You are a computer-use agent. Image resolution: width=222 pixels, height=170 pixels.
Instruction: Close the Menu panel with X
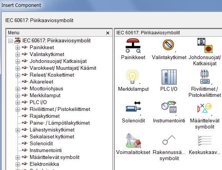[x=108, y=33]
